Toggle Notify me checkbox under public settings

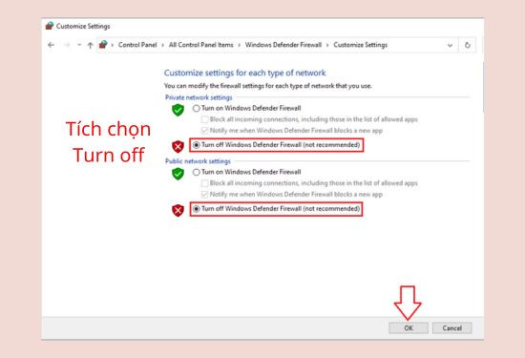pos(204,194)
